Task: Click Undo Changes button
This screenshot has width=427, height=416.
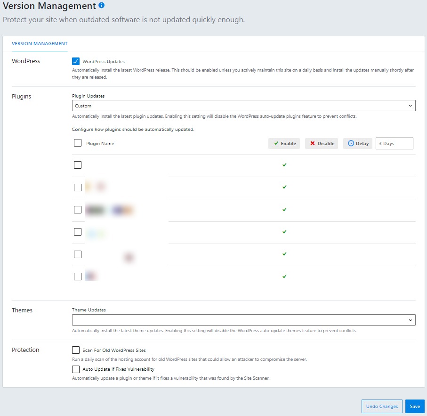Action: (x=382, y=406)
